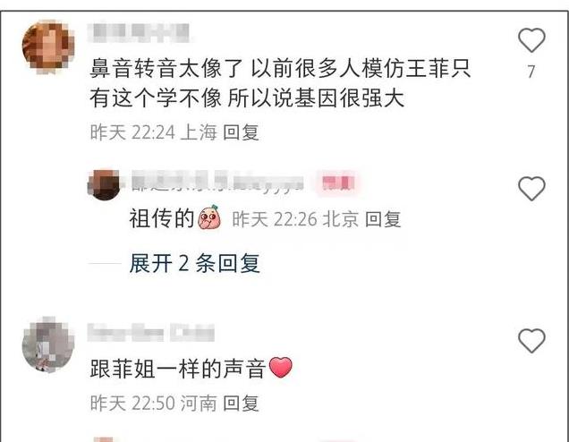
Task: Open the 祖传的 replier's small avatar
Action: coord(105,184)
